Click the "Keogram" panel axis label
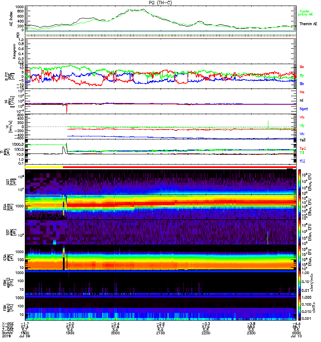Screen dimensions: 321x342 (14, 51)
